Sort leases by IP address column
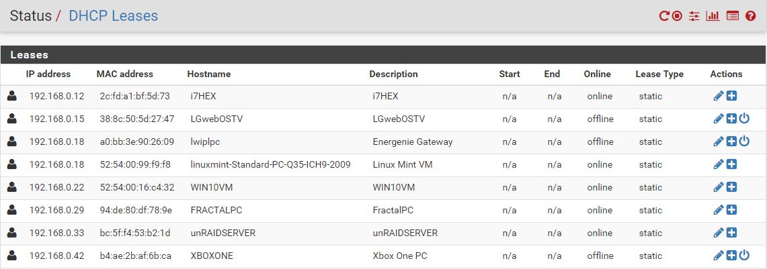This screenshot has height=269, width=767. (x=48, y=74)
